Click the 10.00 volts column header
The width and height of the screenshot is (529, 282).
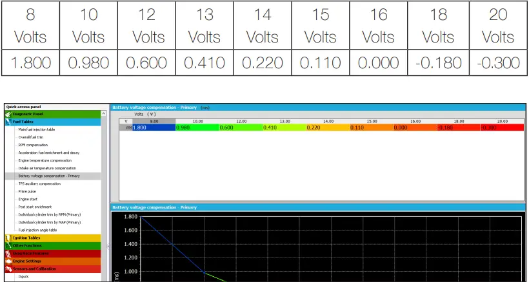[197, 122]
